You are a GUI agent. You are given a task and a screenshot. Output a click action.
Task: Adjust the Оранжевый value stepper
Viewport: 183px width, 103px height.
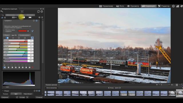[x=33, y=43]
